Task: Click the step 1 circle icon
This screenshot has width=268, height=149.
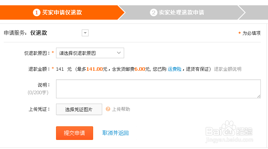Action: tap(37, 12)
